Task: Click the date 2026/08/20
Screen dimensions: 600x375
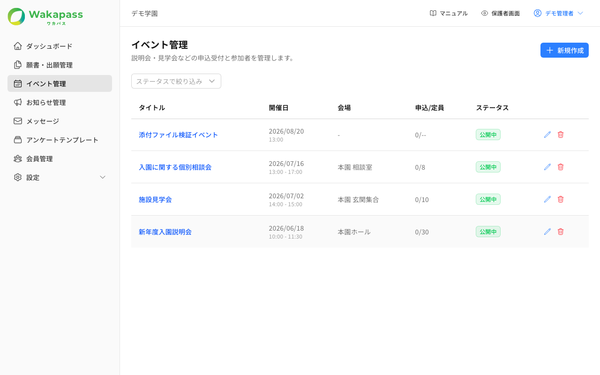Action: (286, 131)
